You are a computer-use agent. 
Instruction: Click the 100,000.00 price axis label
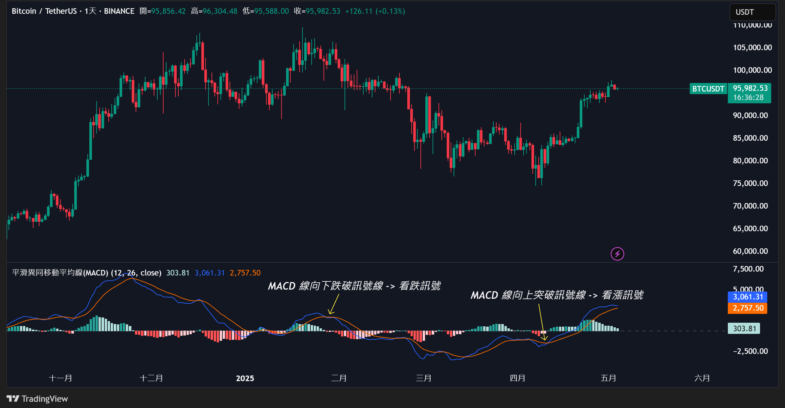[752, 70]
